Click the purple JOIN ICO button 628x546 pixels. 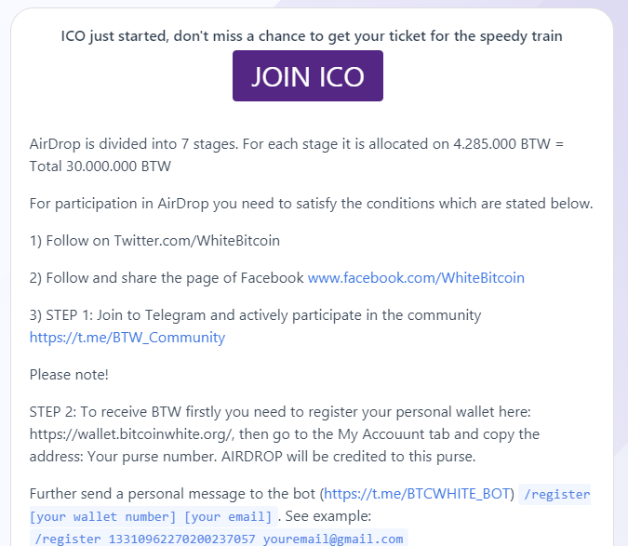pyautogui.click(x=308, y=76)
